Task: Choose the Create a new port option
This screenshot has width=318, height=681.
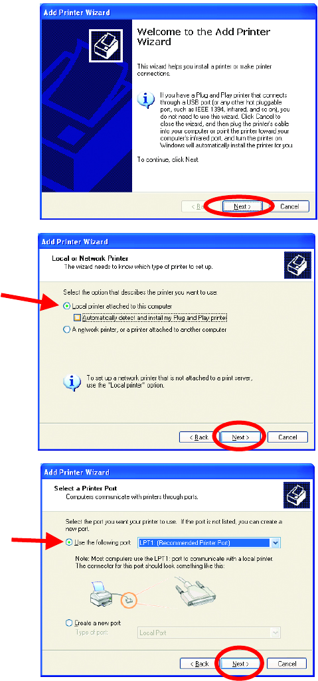Action: 93,623
